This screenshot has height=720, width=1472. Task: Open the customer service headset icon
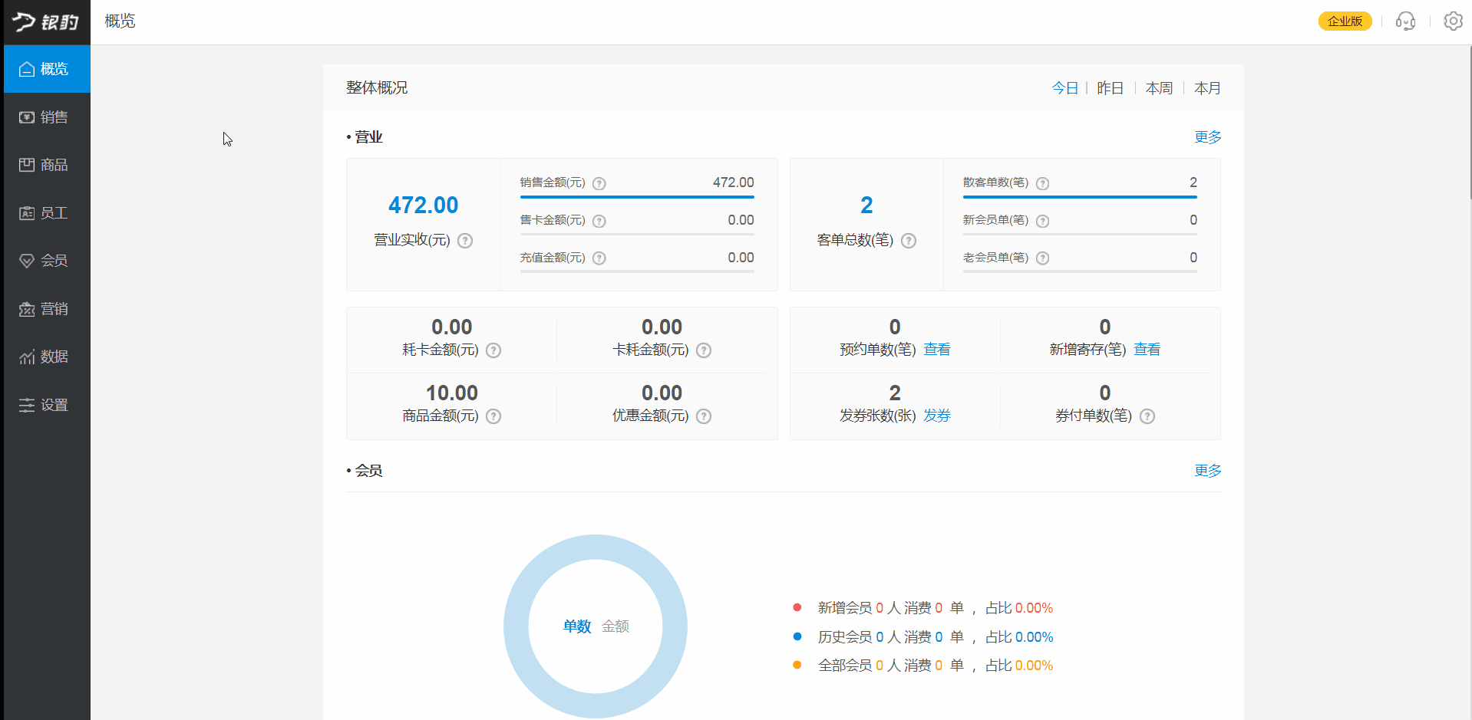pyautogui.click(x=1405, y=21)
